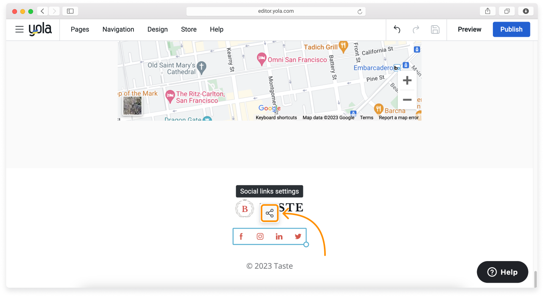Open the floating Help chat button
Viewport: 544px width, 297px height.
(502, 272)
